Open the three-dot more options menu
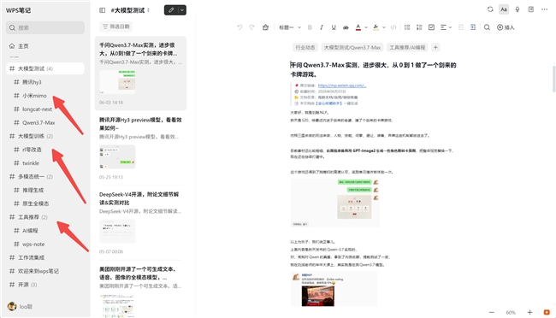The height and width of the screenshot is (318, 556). pos(544,9)
